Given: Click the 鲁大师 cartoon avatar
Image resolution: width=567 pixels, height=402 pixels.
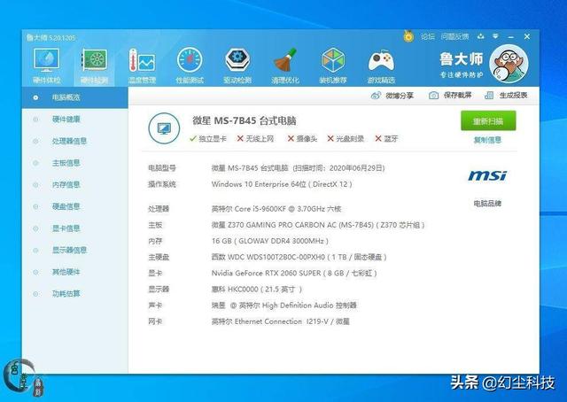Looking at the screenshot, I should (509, 64).
